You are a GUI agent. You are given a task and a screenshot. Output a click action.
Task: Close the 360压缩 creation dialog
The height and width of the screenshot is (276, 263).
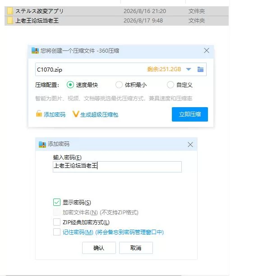207,51
